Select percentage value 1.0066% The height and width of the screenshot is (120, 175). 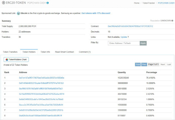tap(150, 99)
